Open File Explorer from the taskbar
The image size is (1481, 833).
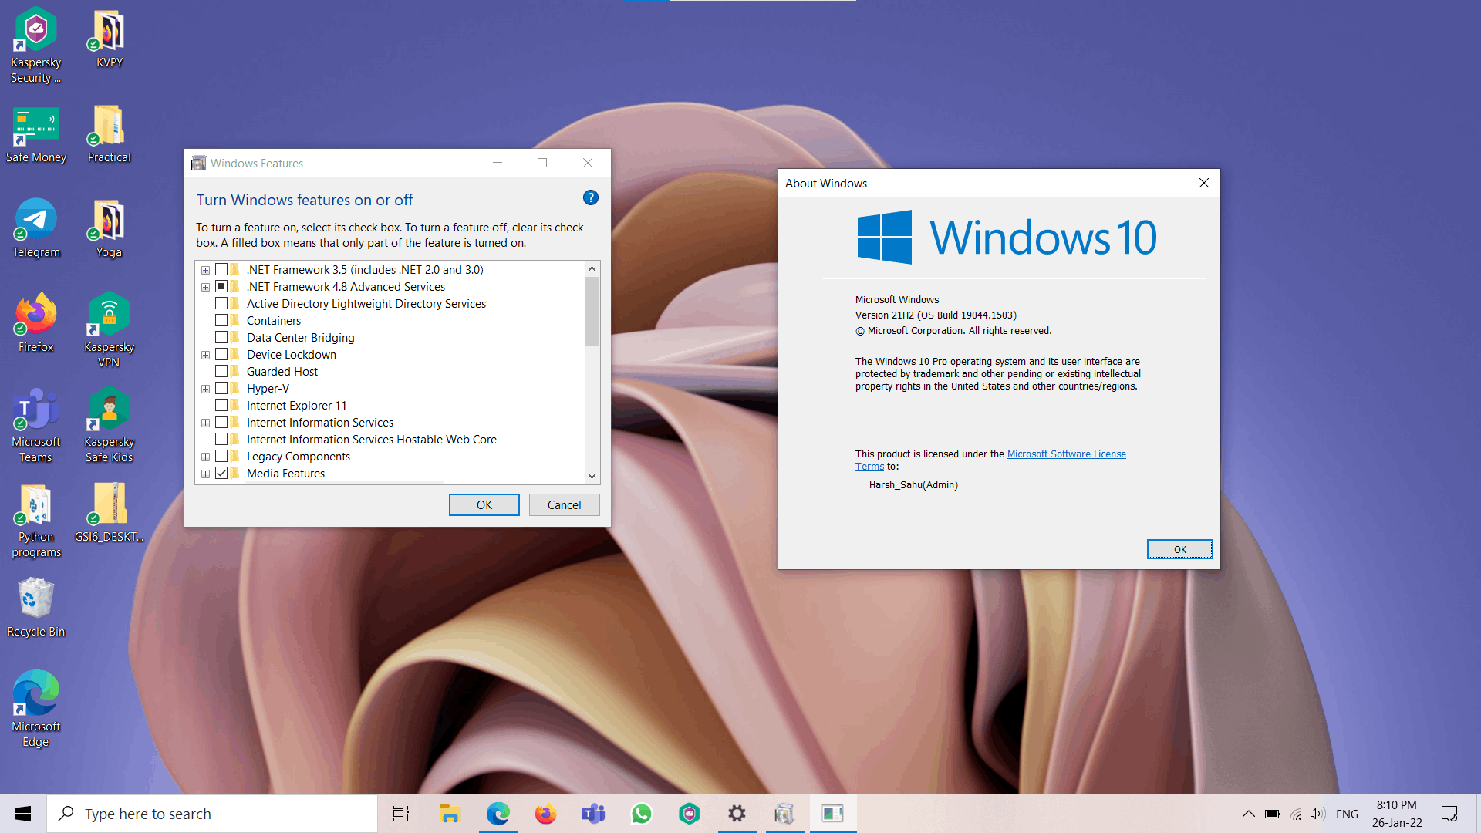click(x=450, y=814)
